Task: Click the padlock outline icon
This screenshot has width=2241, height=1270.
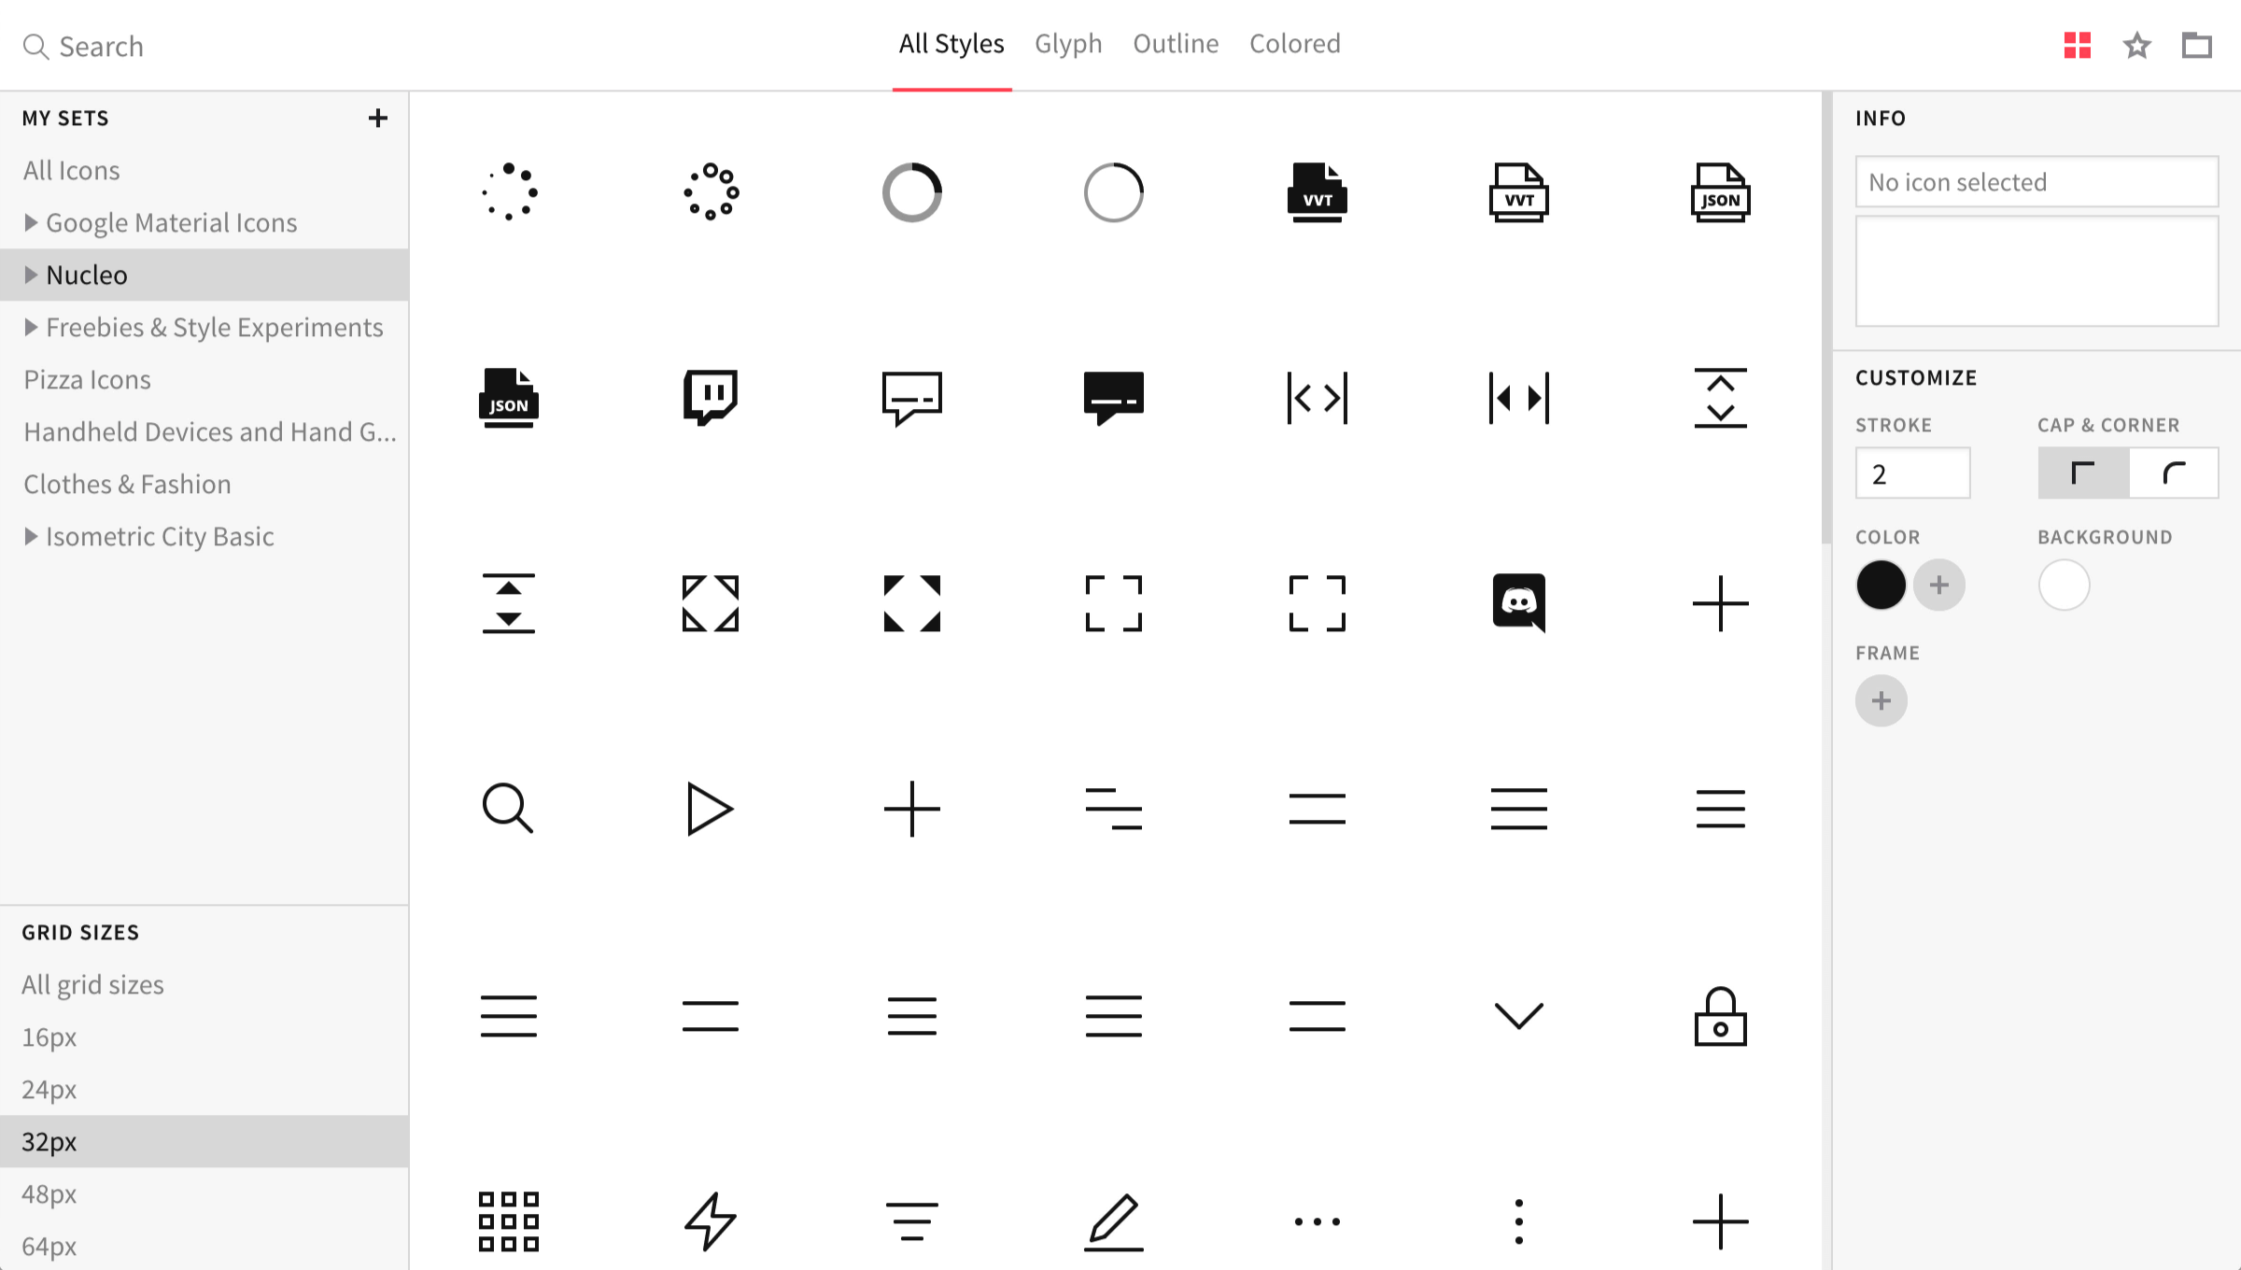Action: pyautogui.click(x=1721, y=1018)
